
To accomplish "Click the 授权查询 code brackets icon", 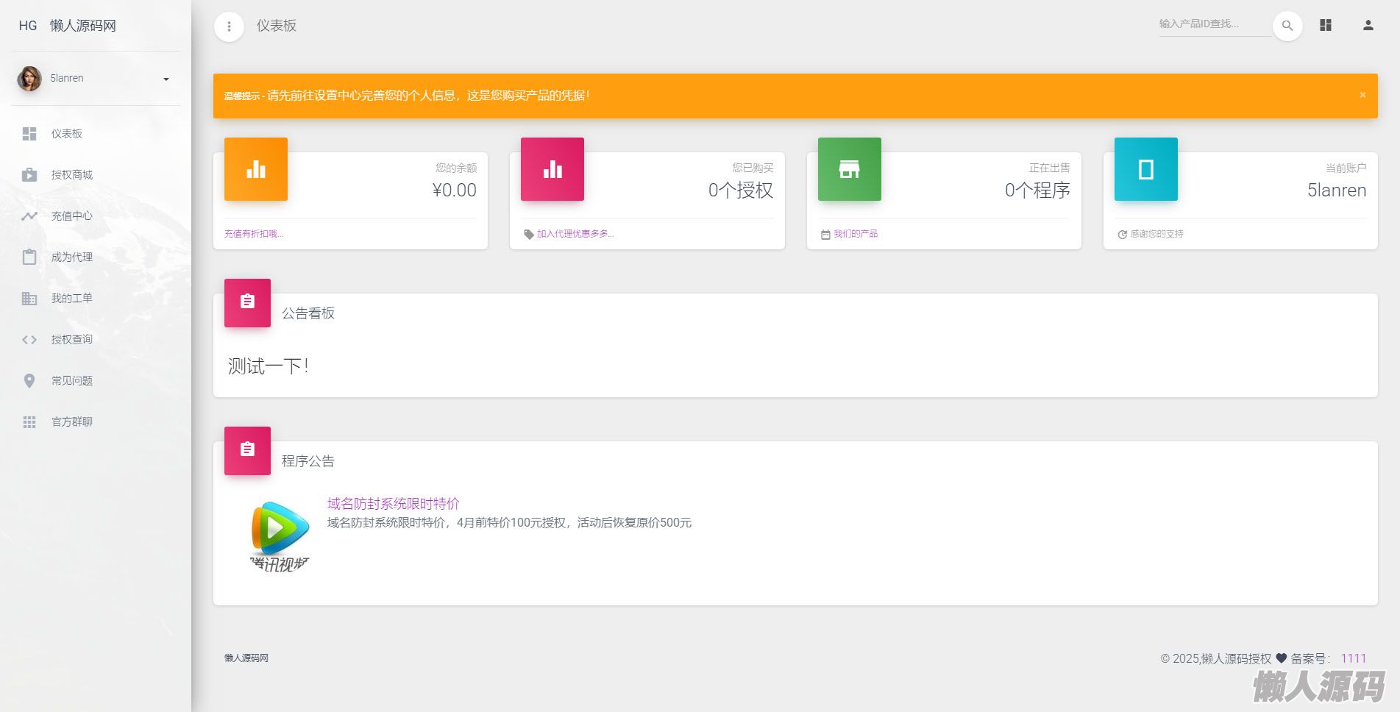I will tap(29, 340).
